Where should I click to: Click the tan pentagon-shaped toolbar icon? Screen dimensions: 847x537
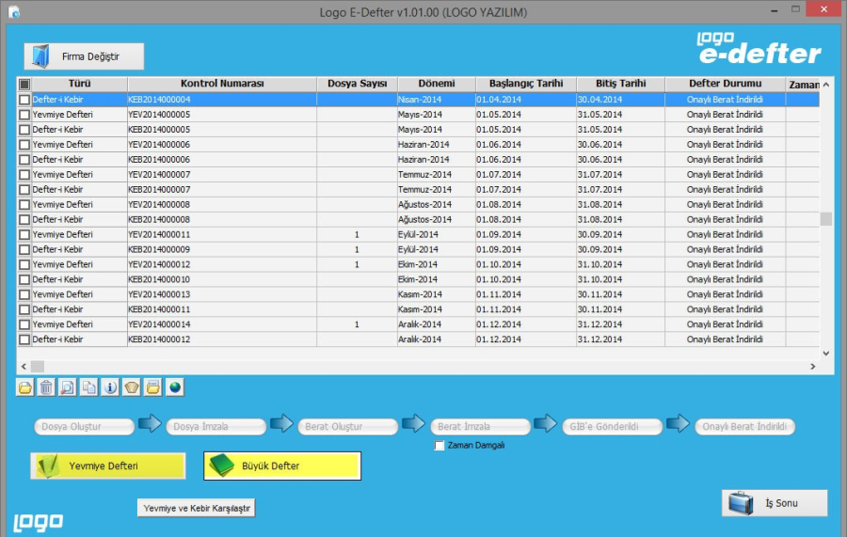[x=132, y=387]
